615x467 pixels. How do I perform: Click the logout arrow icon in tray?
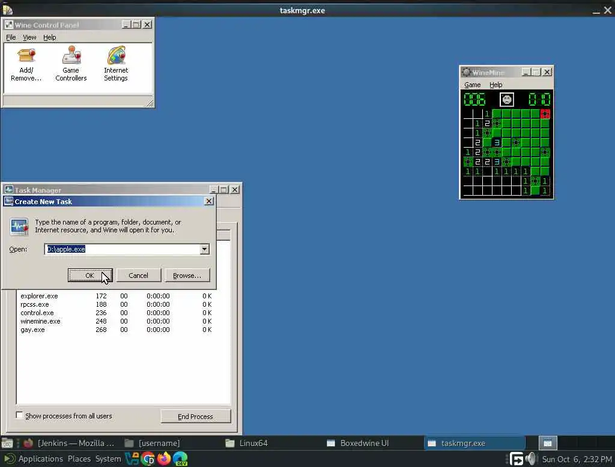(x=516, y=459)
